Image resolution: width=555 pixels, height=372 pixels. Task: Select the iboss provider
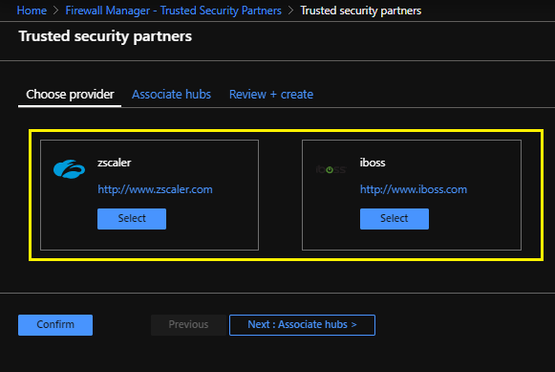pyautogui.click(x=395, y=219)
